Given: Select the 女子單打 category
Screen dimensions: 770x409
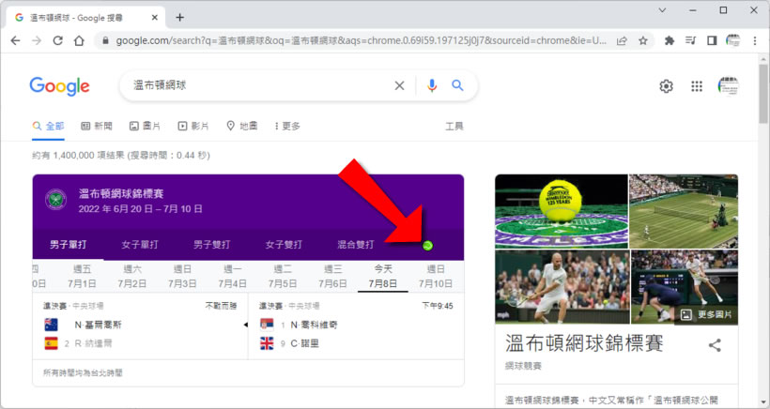Looking at the screenshot, I should coord(140,244).
